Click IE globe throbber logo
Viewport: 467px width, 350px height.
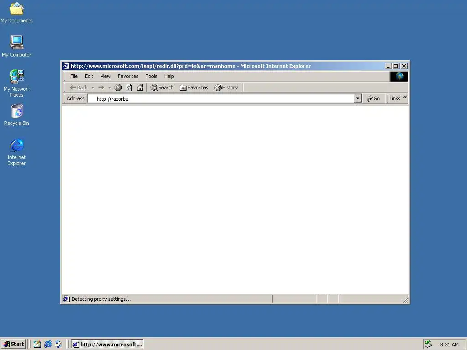[x=399, y=77]
